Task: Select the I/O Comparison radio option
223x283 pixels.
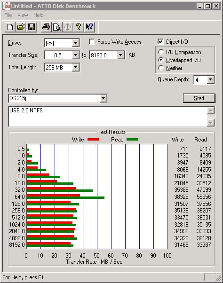Action: coord(161,52)
